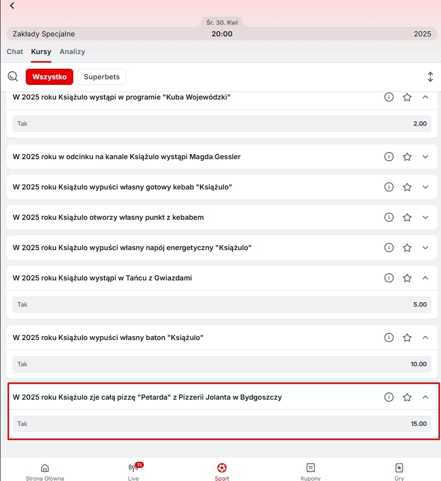This screenshot has height=481, width=441.
Task: Collapse the Taniec z Gwiazdami market
Action: (x=425, y=278)
